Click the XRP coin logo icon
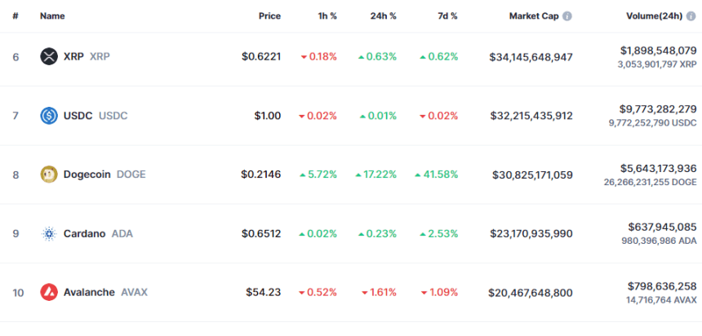 [49, 57]
